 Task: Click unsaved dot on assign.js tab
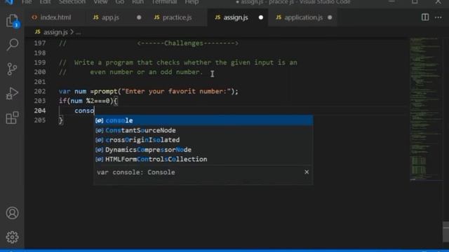tap(261, 17)
